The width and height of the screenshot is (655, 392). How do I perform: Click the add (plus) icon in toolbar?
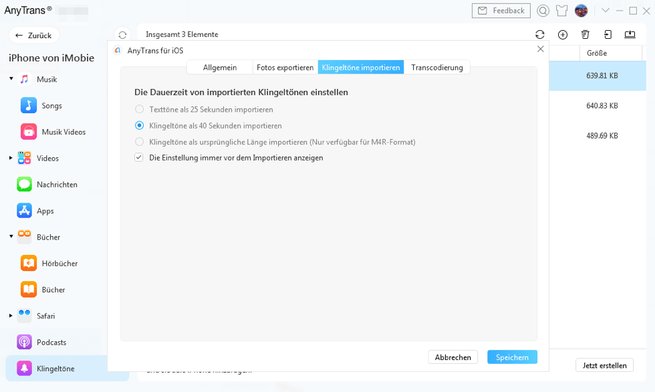click(x=563, y=35)
